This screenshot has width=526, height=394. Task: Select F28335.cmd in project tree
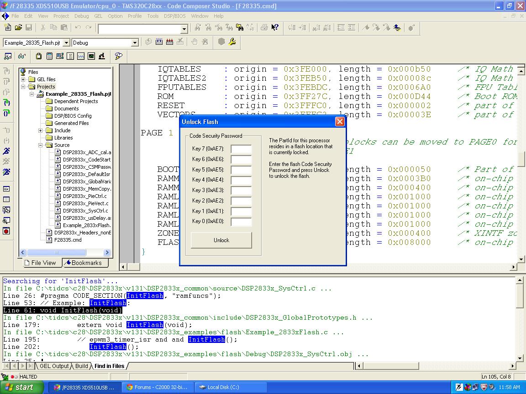[68, 240]
